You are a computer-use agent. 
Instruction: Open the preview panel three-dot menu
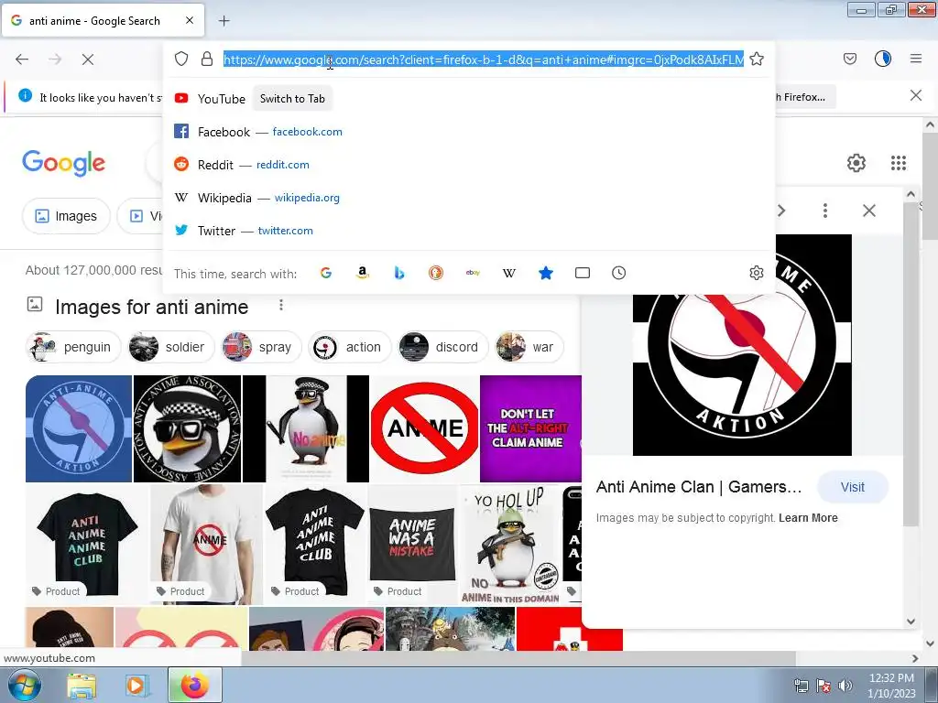click(825, 211)
